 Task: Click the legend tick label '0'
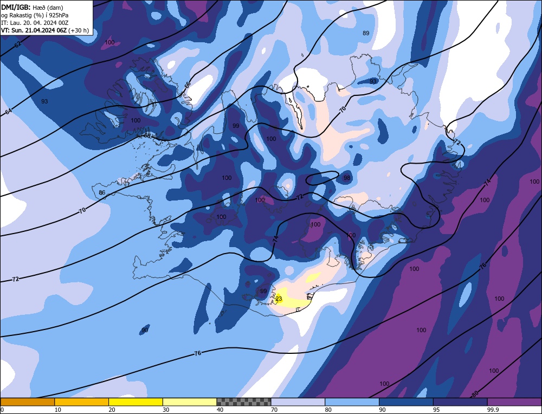2,410
